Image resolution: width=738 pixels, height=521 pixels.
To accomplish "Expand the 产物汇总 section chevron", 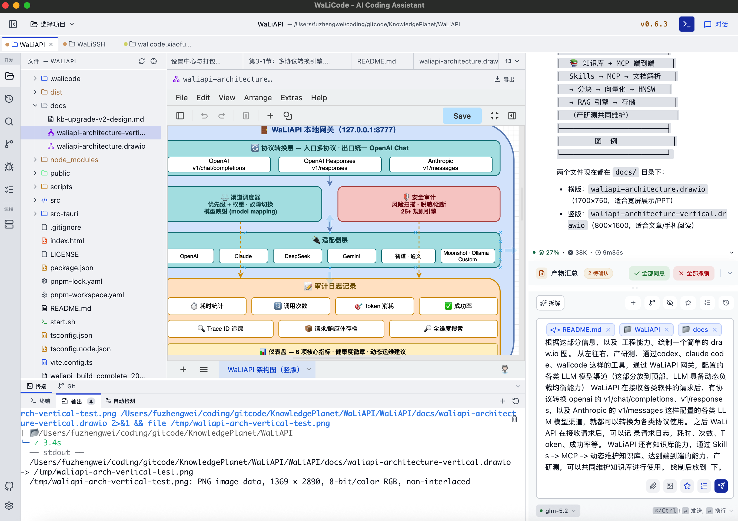I will pos(730,273).
